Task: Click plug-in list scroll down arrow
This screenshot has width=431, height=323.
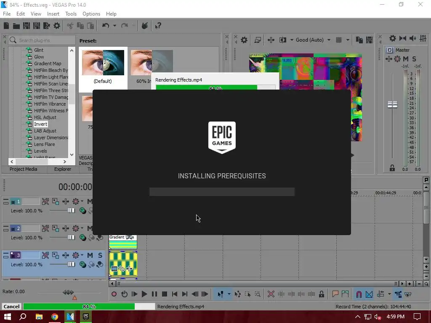Action: 72,155
